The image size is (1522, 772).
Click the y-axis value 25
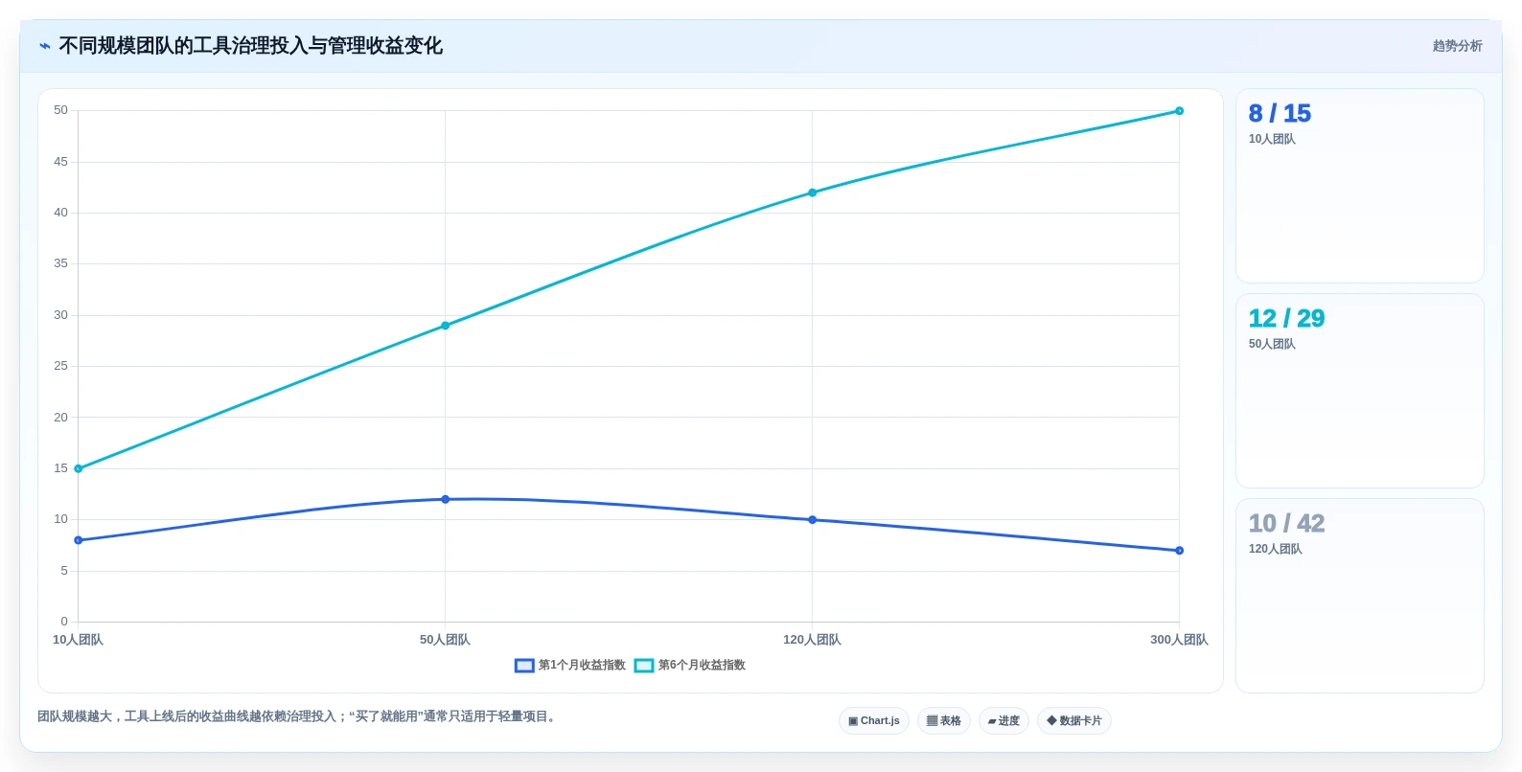point(61,366)
